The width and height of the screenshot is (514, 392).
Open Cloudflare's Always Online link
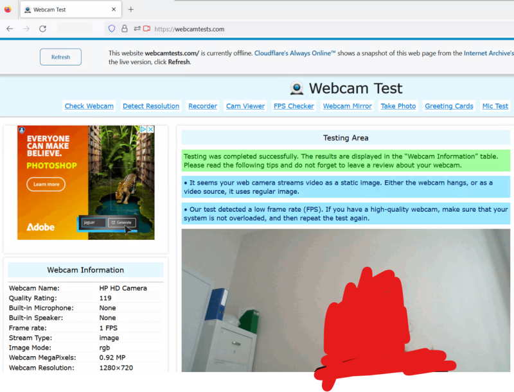point(295,53)
